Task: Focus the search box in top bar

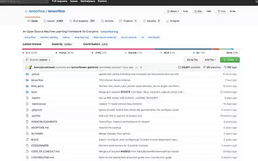Action: click(x=24, y=1)
